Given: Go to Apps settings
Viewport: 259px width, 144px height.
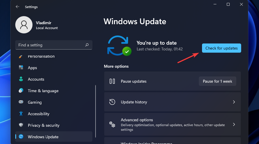Looking at the screenshot, I should [x=54, y=68].
